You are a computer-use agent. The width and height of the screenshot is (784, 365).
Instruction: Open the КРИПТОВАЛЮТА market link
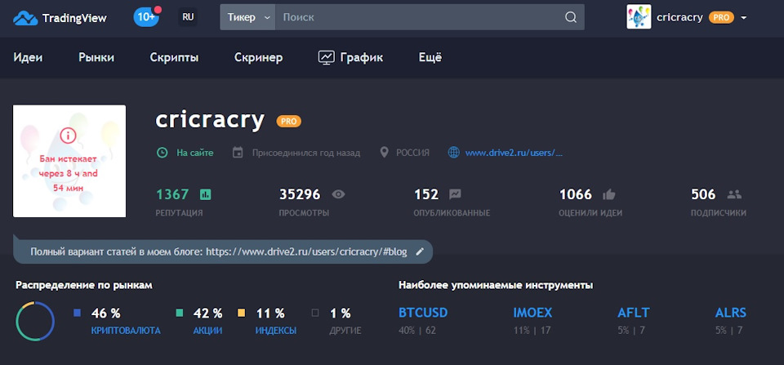tap(126, 331)
